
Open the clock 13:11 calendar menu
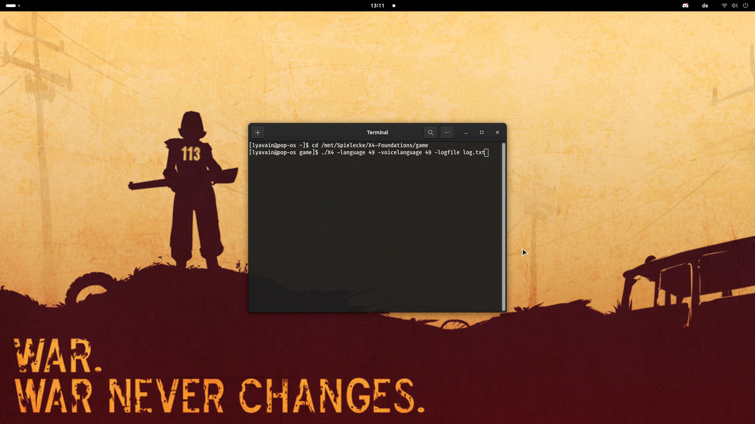pos(377,5)
